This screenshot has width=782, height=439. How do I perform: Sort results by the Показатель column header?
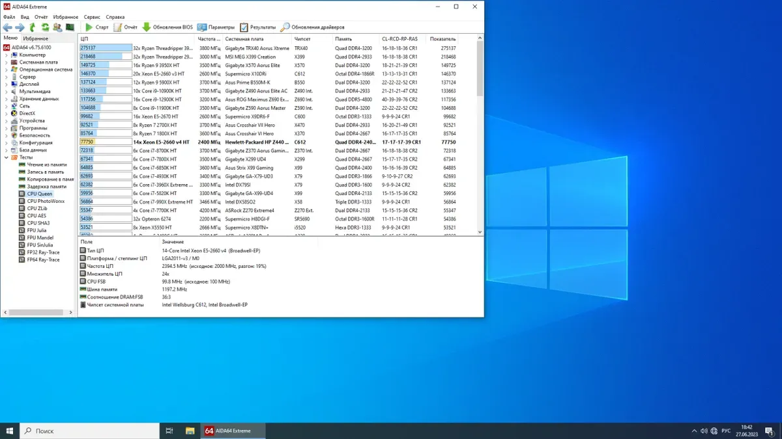tap(442, 38)
